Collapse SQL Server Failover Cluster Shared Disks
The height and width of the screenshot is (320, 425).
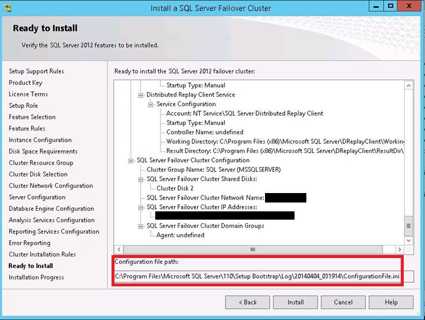140,179
